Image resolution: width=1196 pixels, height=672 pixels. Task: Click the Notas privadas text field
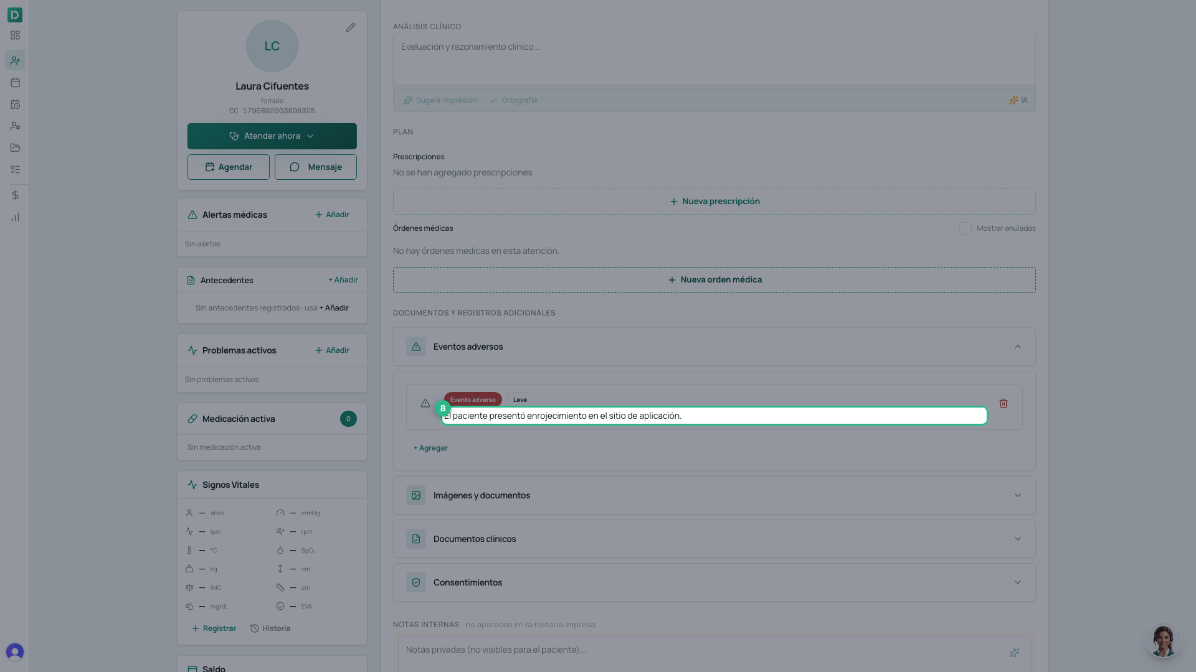(x=714, y=653)
